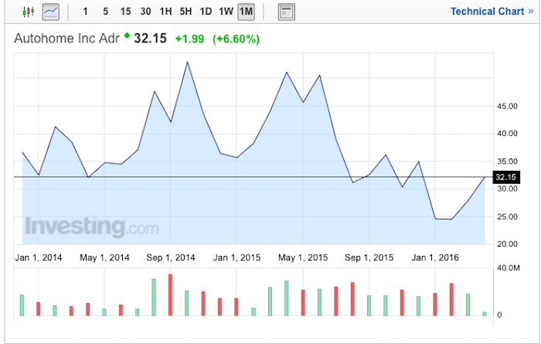Click the +6.60% change percentage
This screenshot has width=541, height=344.
point(236,39)
